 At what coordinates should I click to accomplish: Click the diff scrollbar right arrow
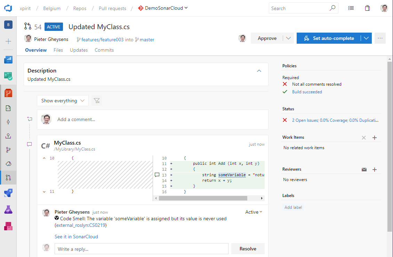click(262, 198)
